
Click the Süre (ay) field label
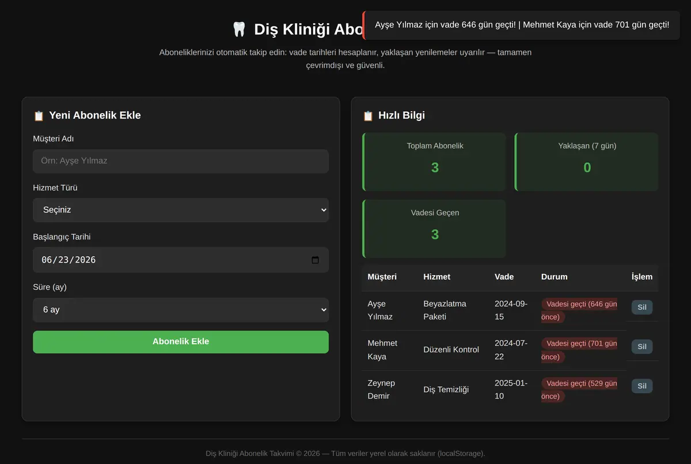coord(50,287)
